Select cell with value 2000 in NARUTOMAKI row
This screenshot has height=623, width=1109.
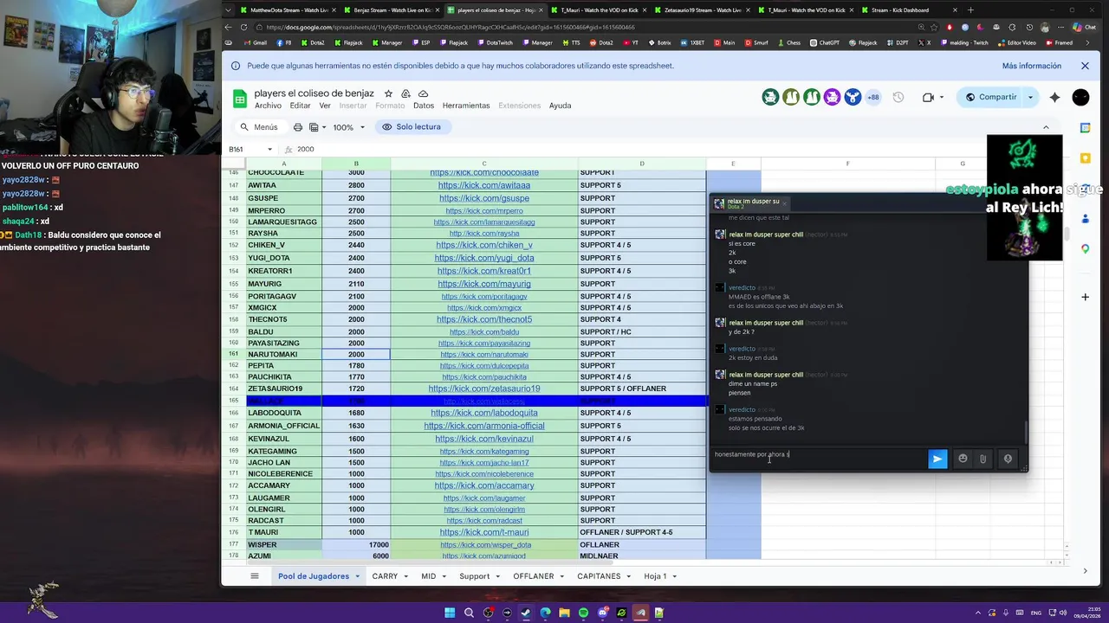click(356, 355)
